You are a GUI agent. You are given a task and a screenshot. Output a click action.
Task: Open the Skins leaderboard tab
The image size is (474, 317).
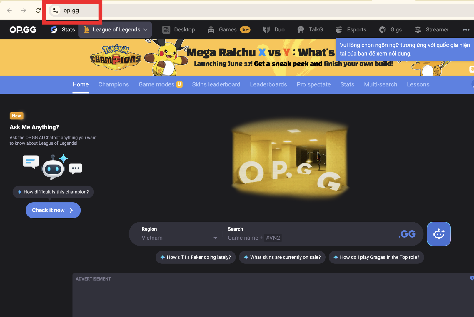216,85
